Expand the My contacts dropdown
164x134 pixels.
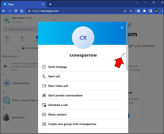11,56
